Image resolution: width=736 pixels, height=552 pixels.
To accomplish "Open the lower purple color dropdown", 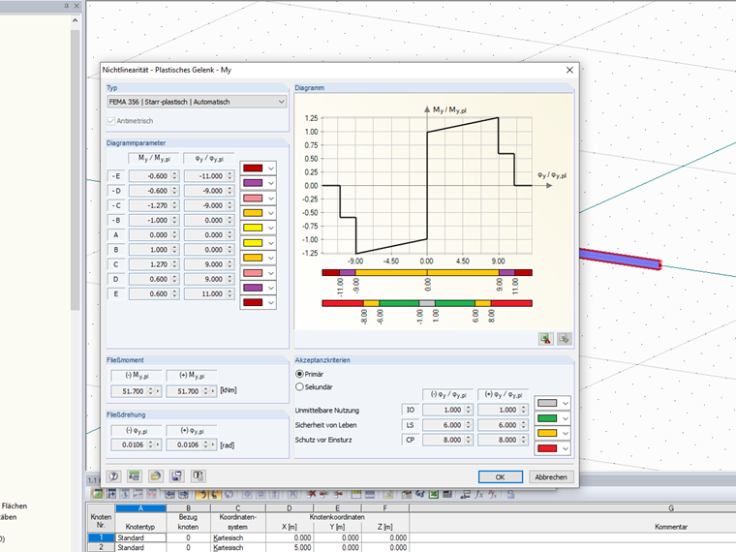I will click(271, 288).
